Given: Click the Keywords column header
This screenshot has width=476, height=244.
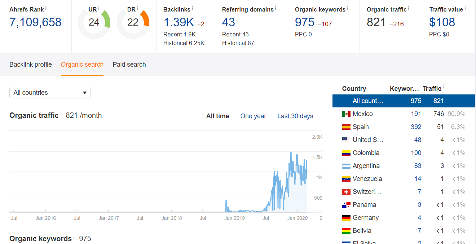Looking at the screenshot, I should coord(404,89).
